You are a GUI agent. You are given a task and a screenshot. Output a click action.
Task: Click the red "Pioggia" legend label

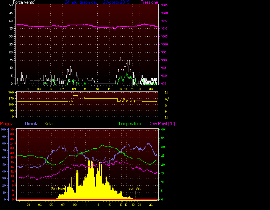point(7,124)
